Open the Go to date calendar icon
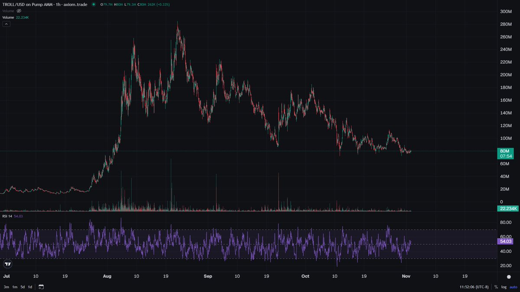Viewport: 520px width, 292px height. tap(41, 287)
